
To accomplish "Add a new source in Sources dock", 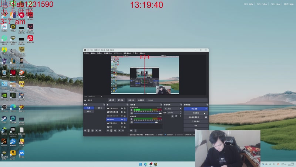I will [108, 131].
